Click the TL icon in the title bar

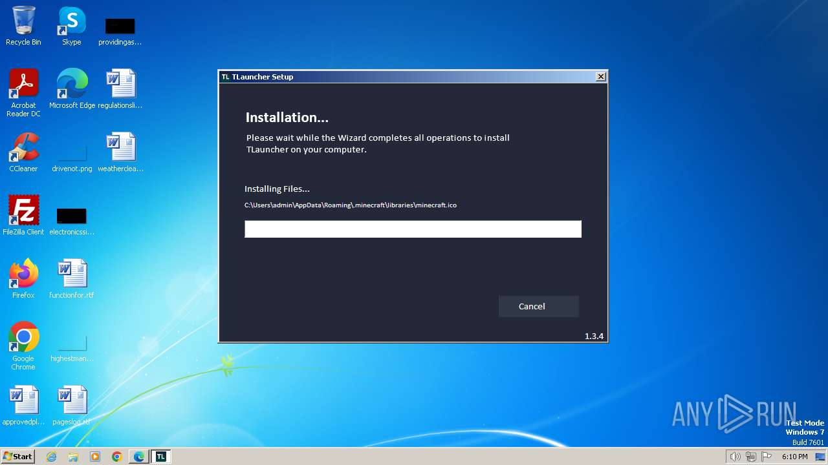click(225, 77)
